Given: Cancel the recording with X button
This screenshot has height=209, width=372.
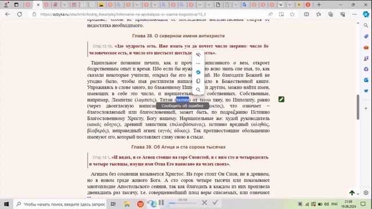Looking at the screenshot, I should click(205, 203).
